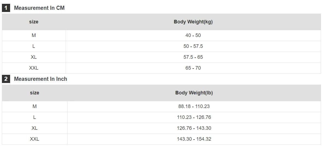Click the 110.23 - 126.76 weight cell
This screenshot has height=148, width=324.
(x=194, y=117)
